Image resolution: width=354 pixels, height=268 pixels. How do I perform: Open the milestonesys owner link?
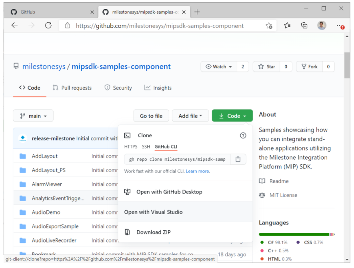click(44, 67)
